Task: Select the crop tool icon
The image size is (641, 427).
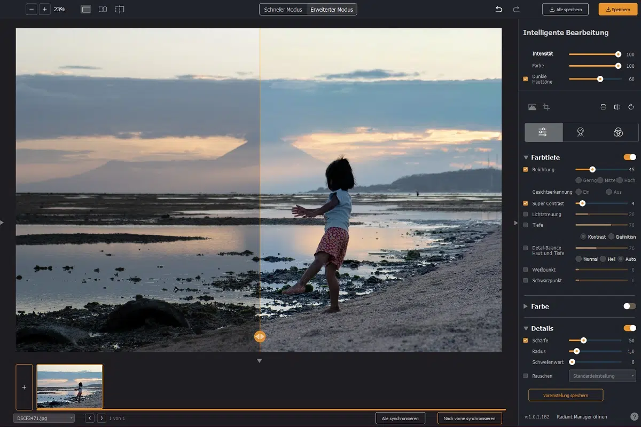Action: tap(546, 107)
